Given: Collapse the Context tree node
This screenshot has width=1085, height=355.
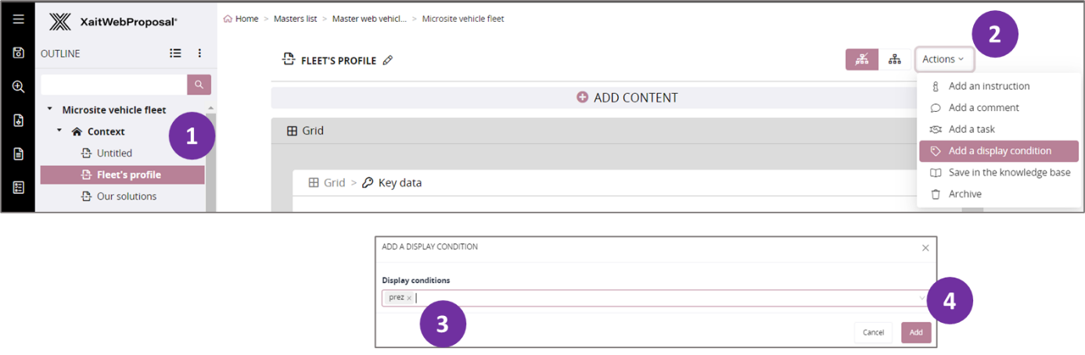Looking at the screenshot, I should coord(60,131).
